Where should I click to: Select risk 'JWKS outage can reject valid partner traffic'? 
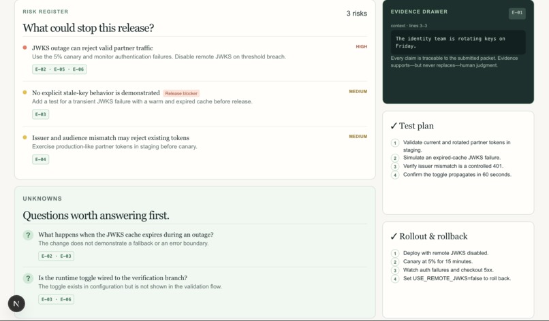(x=93, y=48)
